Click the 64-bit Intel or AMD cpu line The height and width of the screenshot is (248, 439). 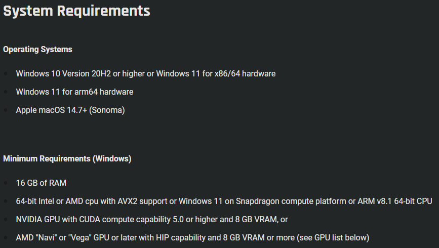coord(224,201)
